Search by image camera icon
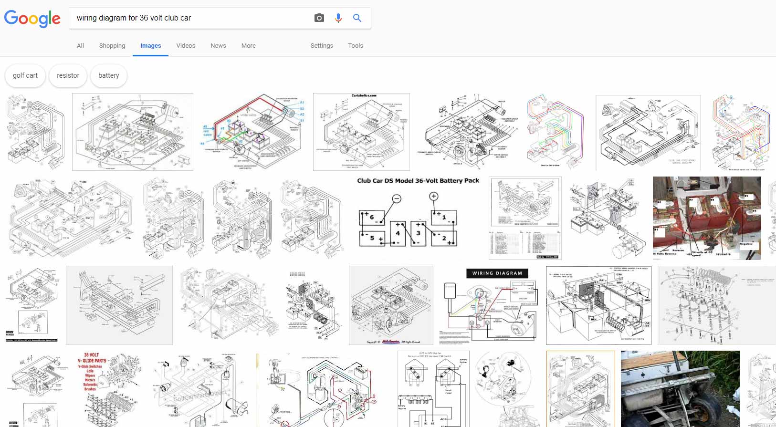The image size is (776, 427). [319, 18]
